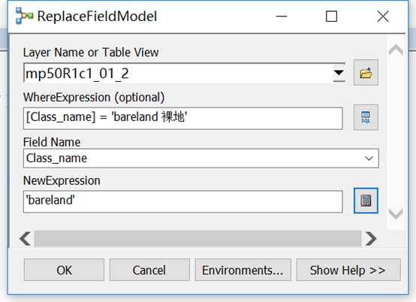Expand the Field Name Class_name dropdown

[x=369, y=159]
